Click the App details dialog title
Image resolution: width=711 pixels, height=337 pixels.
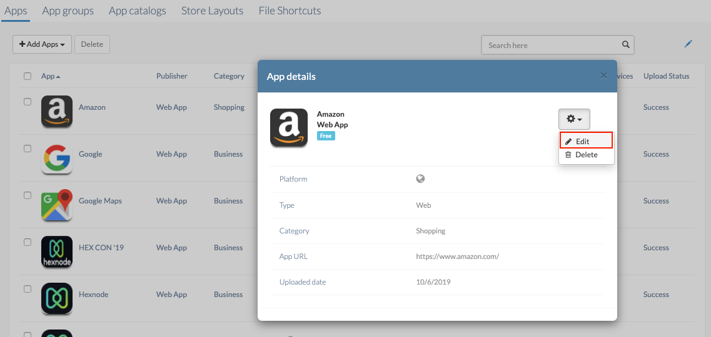tap(291, 76)
